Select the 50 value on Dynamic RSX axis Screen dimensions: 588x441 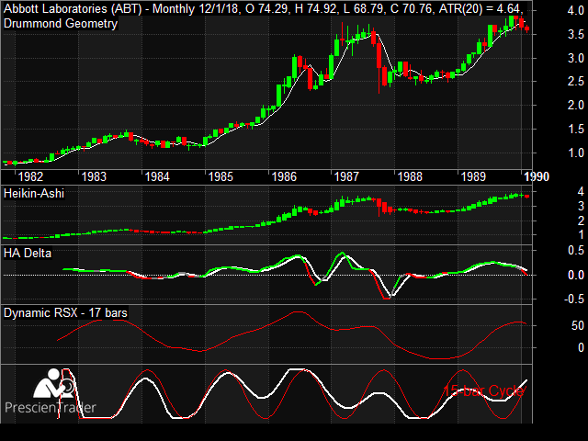[x=578, y=325]
